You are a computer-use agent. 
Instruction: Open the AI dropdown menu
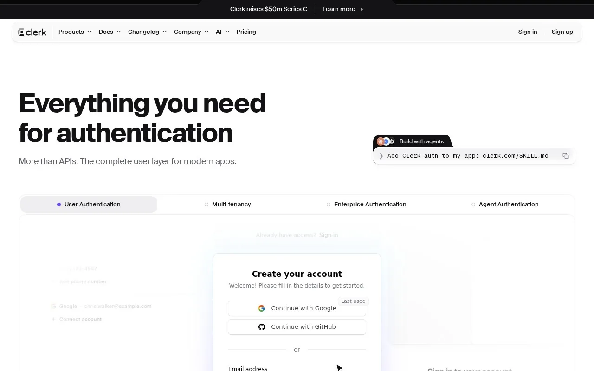pos(222,32)
